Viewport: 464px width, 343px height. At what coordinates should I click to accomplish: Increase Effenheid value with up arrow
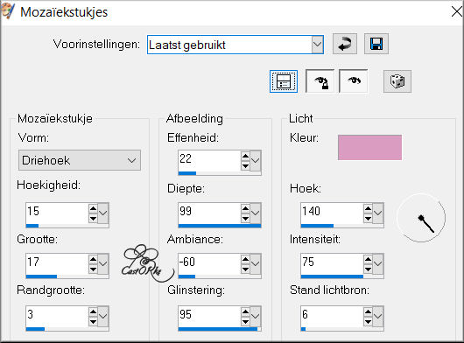tap(245, 156)
